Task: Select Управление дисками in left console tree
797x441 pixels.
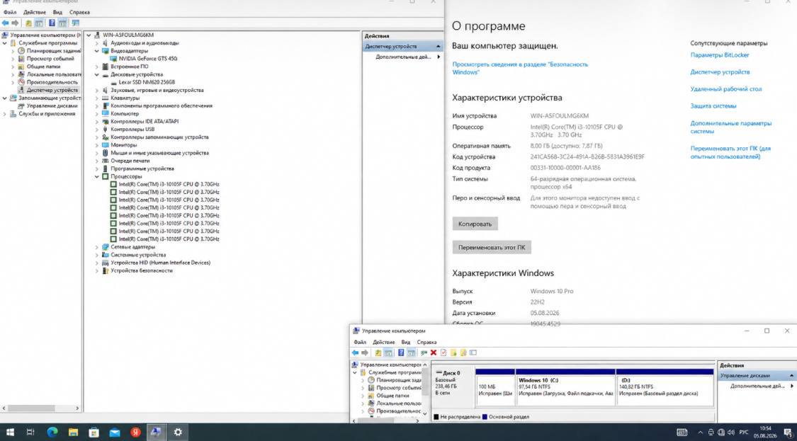Action: click(x=52, y=105)
